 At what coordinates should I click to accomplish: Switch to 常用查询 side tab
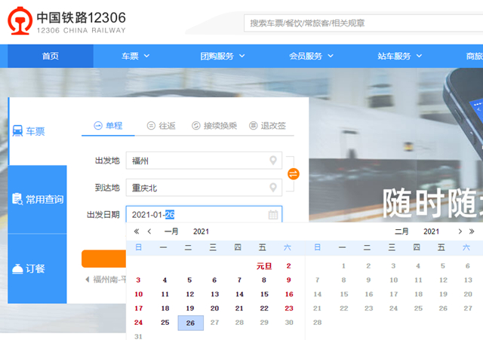38,200
